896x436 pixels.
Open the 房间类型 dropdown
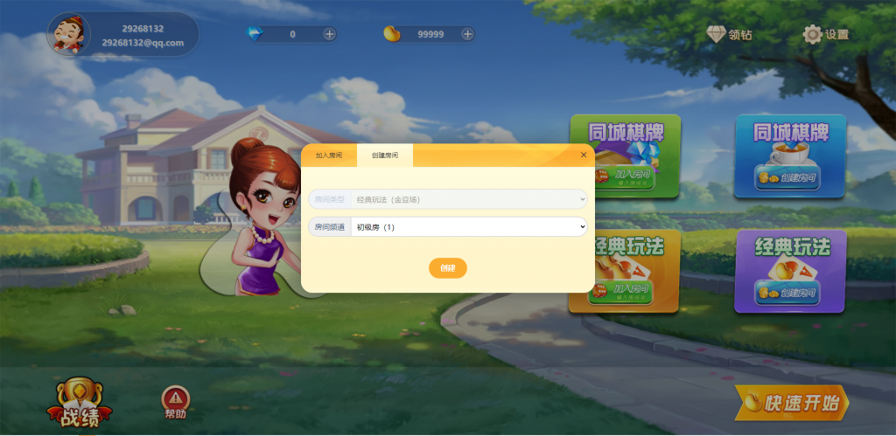pos(469,200)
